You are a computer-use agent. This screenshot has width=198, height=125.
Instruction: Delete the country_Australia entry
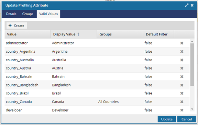182,60
